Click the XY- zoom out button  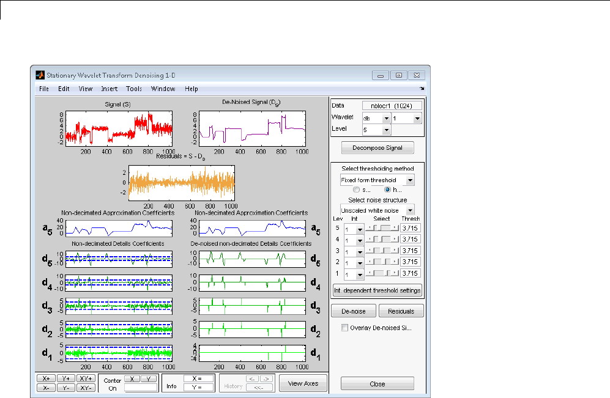pos(86,388)
